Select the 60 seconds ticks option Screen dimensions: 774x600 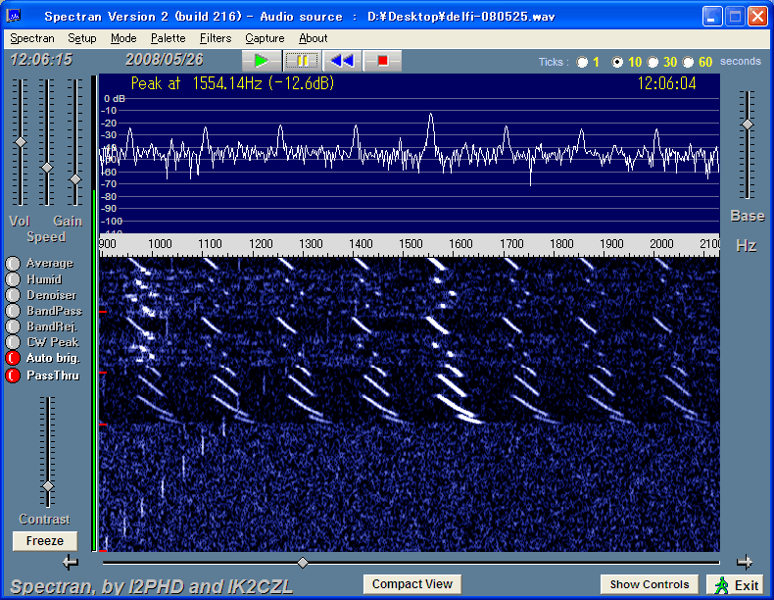click(688, 62)
